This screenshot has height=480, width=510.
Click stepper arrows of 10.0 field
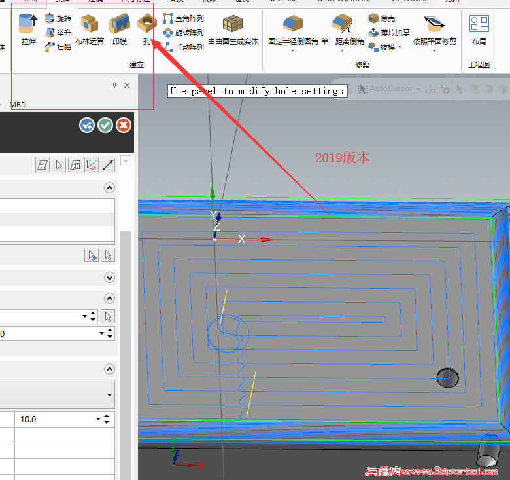pyautogui.click(x=107, y=419)
